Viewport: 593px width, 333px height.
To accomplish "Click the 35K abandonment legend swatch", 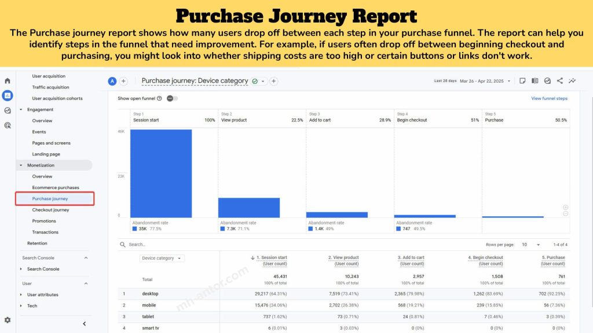I will tap(134, 229).
